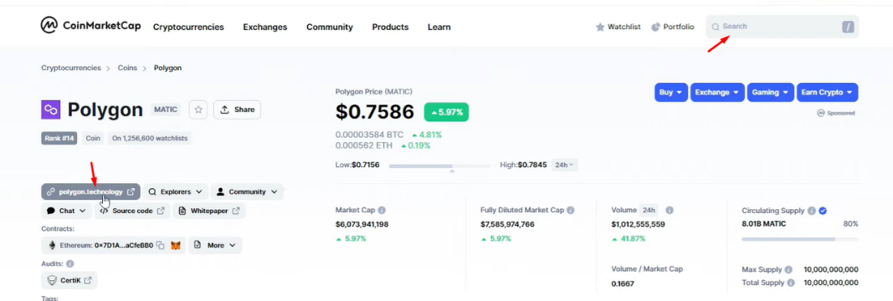Copy the Ethereum contract address
Screen dimensions: 893x301
point(161,245)
